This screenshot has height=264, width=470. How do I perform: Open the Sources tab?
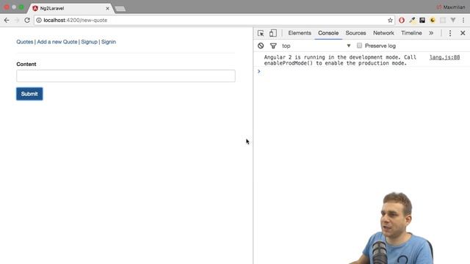[355, 33]
